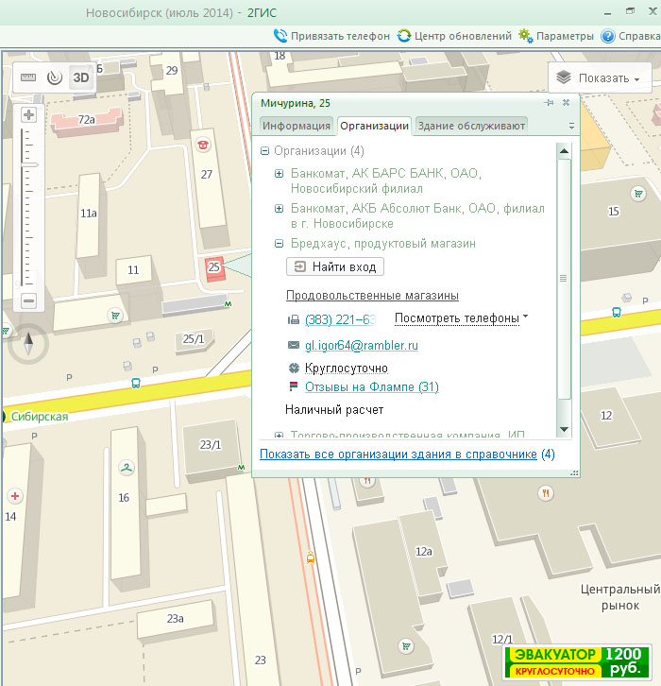Expand Торгово-производственная компания entry

(x=279, y=436)
